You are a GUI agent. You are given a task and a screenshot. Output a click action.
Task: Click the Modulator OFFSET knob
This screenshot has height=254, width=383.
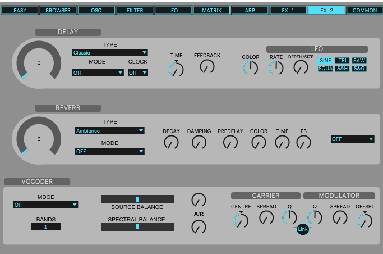click(x=365, y=221)
